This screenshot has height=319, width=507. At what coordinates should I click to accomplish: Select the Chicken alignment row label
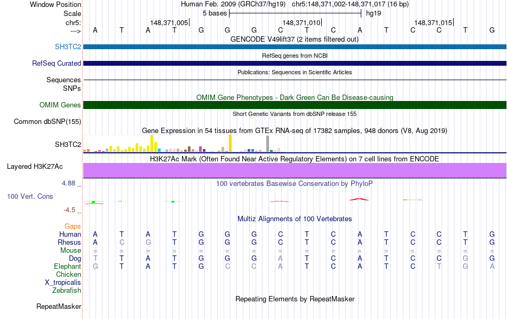tap(68, 274)
